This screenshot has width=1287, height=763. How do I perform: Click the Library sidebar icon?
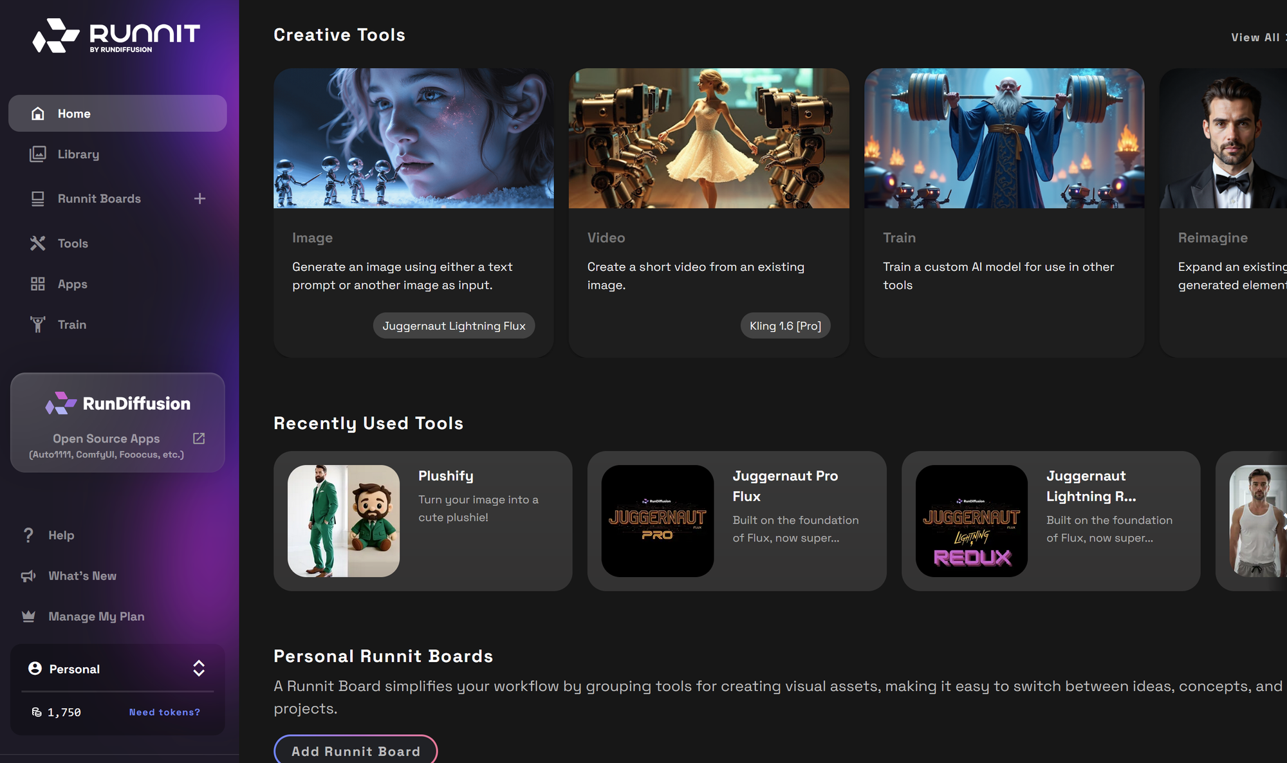[38, 154]
